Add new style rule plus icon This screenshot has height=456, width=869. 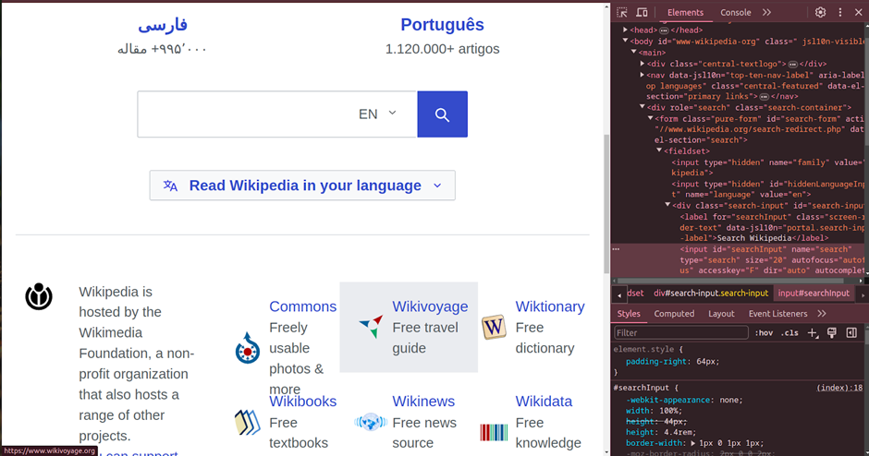[813, 332]
